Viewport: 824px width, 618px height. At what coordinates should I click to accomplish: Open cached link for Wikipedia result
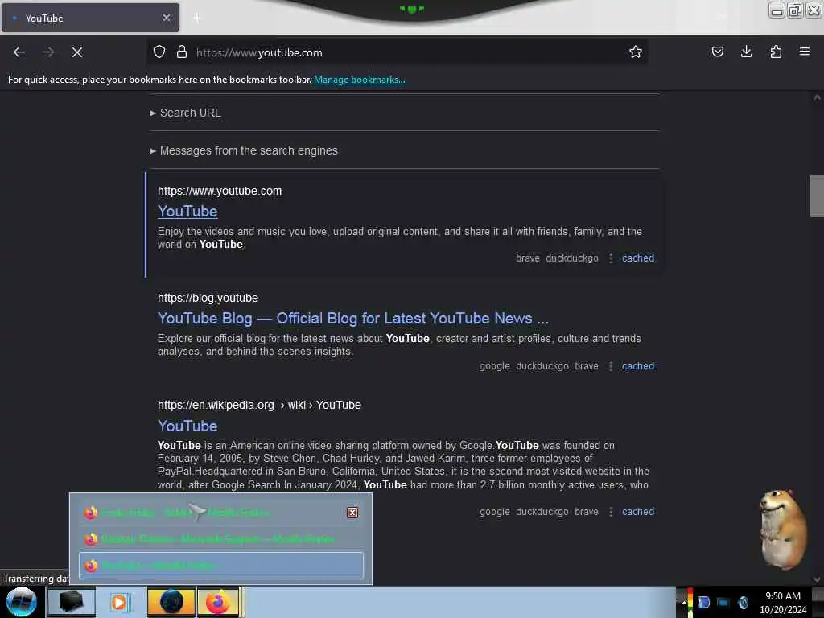(x=638, y=511)
